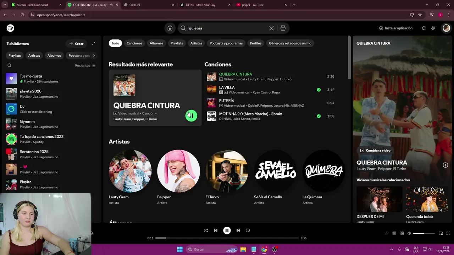Open playita 2026 playlist
This screenshot has width=454, height=255.
pyautogui.click(x=51, y=94)
